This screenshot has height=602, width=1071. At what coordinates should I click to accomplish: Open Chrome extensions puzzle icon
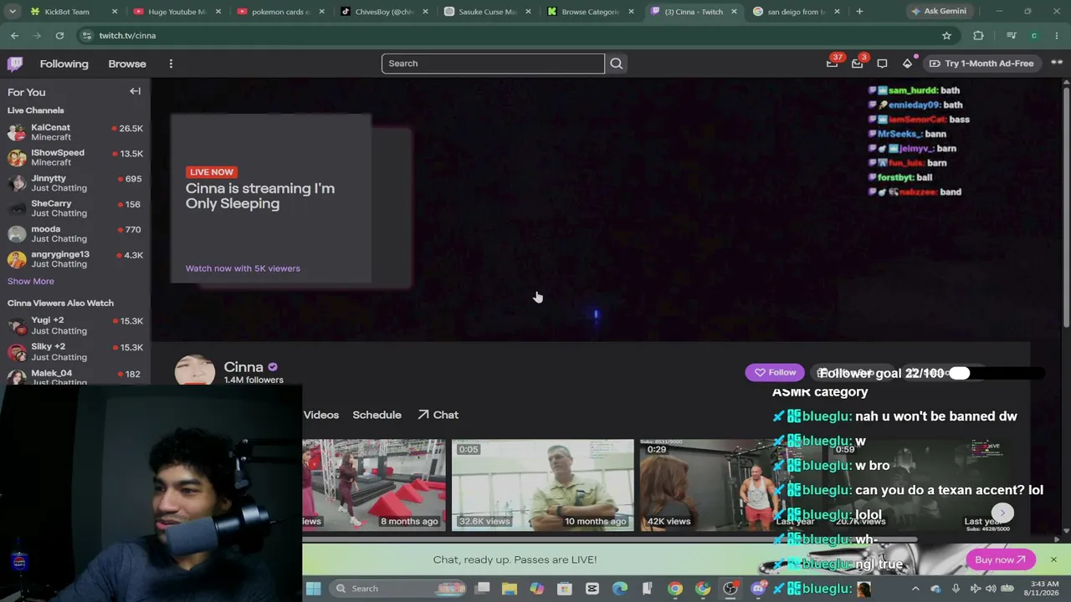(x=978, y=36)
